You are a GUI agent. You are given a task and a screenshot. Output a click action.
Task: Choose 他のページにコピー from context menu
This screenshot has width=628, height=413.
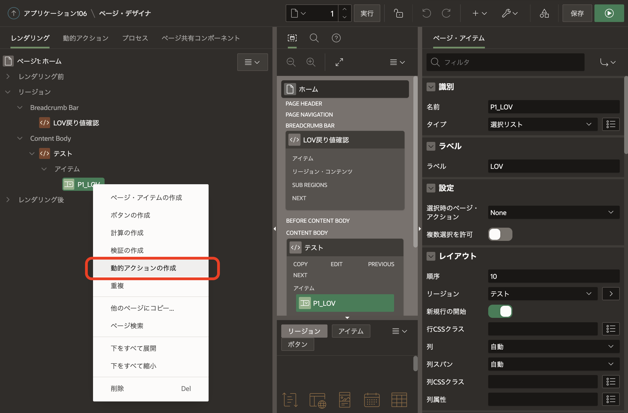click(151, 308)
